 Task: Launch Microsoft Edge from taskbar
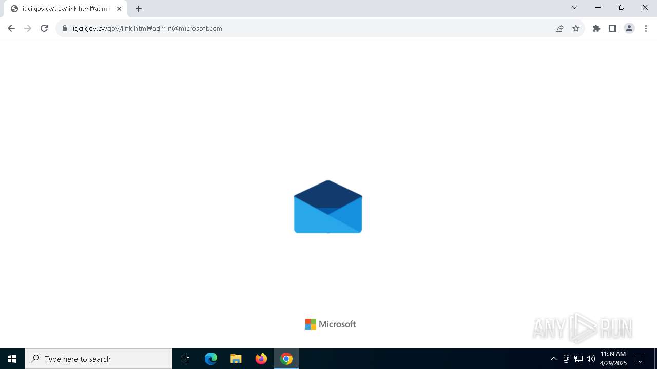211,359
